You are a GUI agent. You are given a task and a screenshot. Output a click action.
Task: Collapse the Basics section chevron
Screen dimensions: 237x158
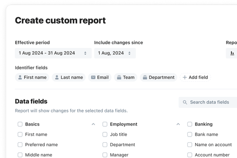coord(93,124)
